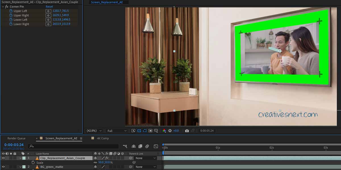The image size is (341, 170).
Task: Click Reset for the Corner Pin effect
Action: coord(49,7)
